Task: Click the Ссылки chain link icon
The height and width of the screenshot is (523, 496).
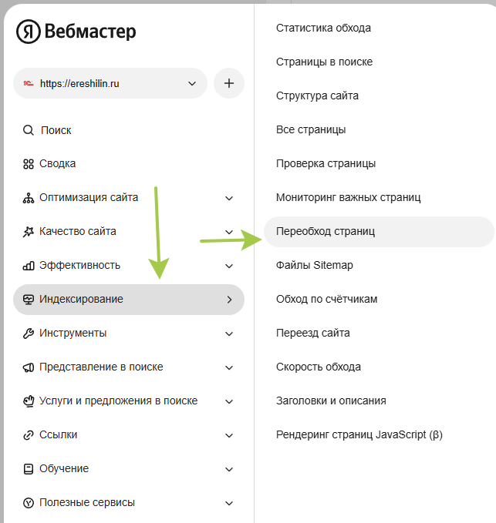Action: point(29,435)
